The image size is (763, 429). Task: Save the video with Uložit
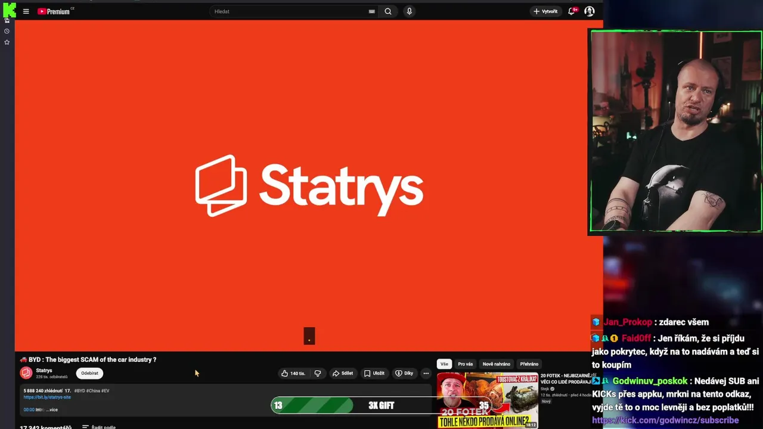click(374, 374)
